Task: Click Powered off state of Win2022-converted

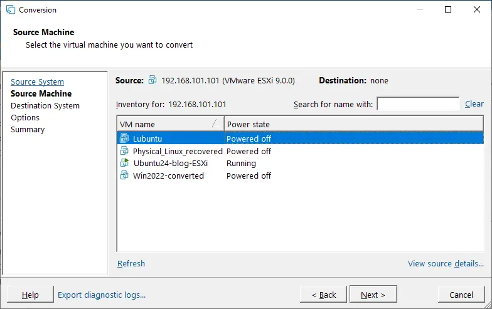Action: tap(249, 175)
